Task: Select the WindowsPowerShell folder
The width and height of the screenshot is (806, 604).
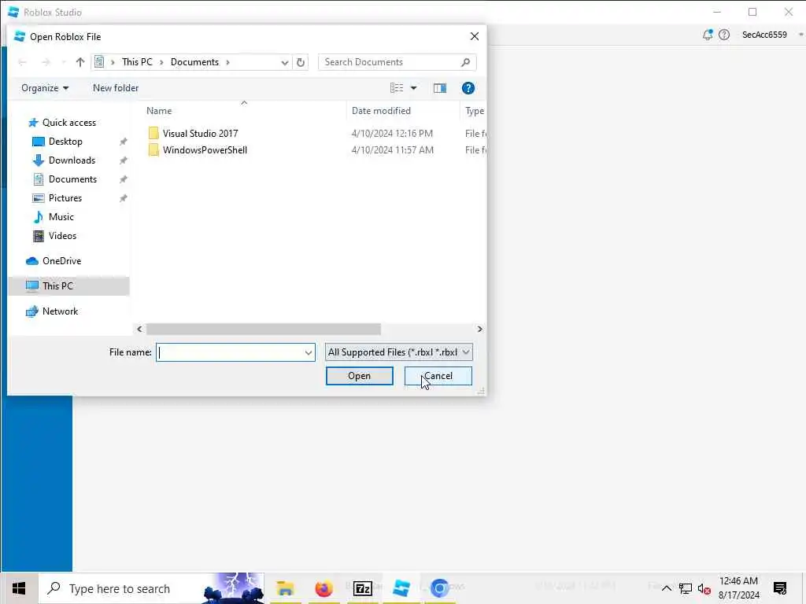Action: tap(205, 150)
